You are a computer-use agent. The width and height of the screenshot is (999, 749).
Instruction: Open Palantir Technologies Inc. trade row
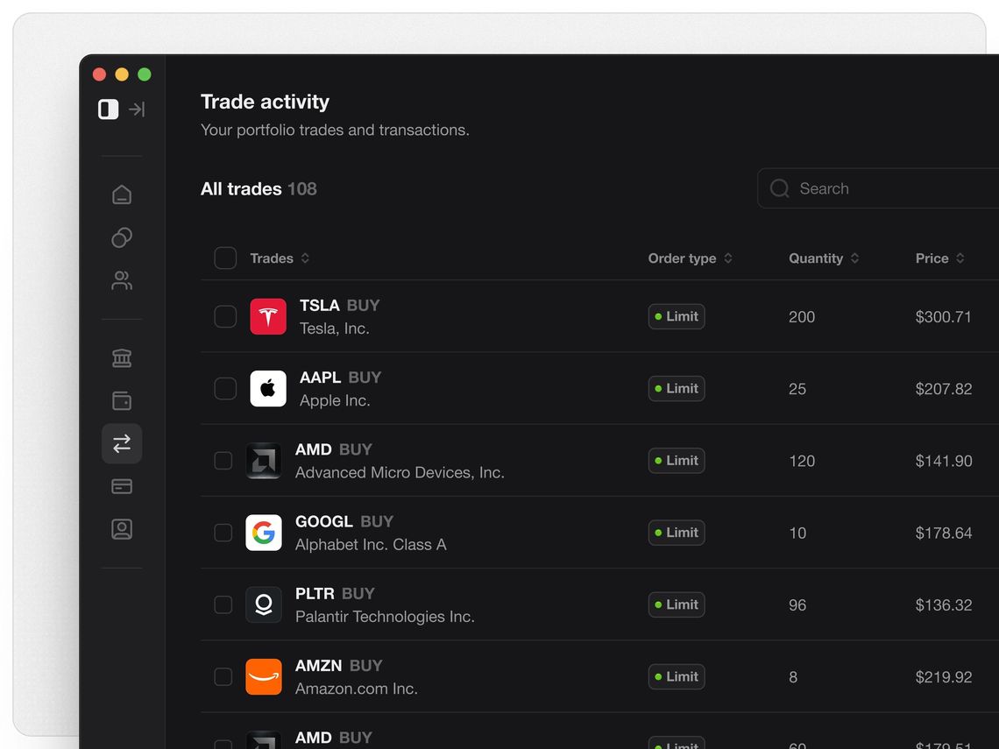click(x=385, y=616)
